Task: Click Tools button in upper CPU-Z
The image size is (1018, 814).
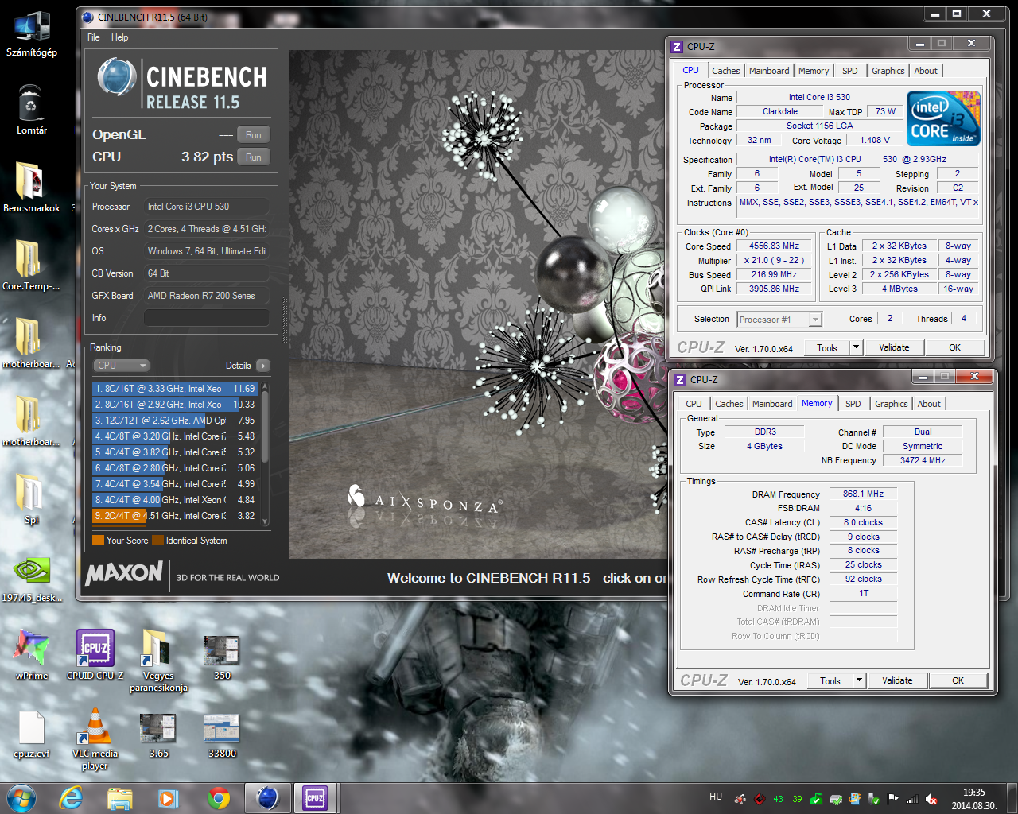Action: tap(827, 347)
